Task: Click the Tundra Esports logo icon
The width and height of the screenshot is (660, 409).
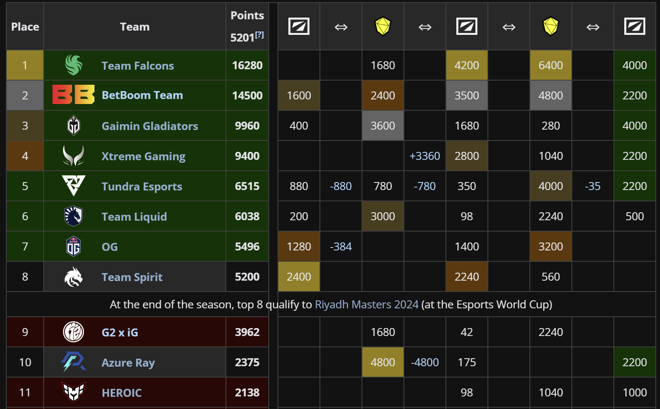Action: coord(73,186)
